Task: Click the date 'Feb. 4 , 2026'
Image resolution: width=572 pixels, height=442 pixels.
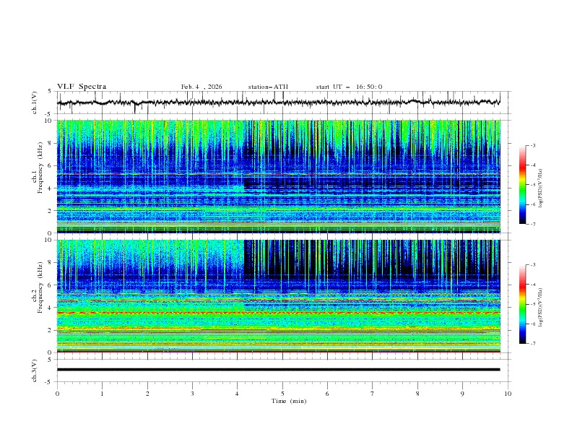Action: 201,87
